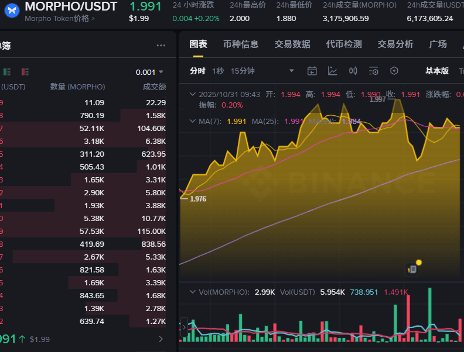
Task: Expand the volume panel side arrow
Action: tap(184, 327)
